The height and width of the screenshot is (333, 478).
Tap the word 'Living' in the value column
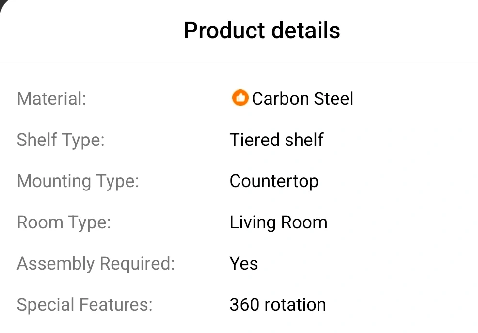click(252, 222)
